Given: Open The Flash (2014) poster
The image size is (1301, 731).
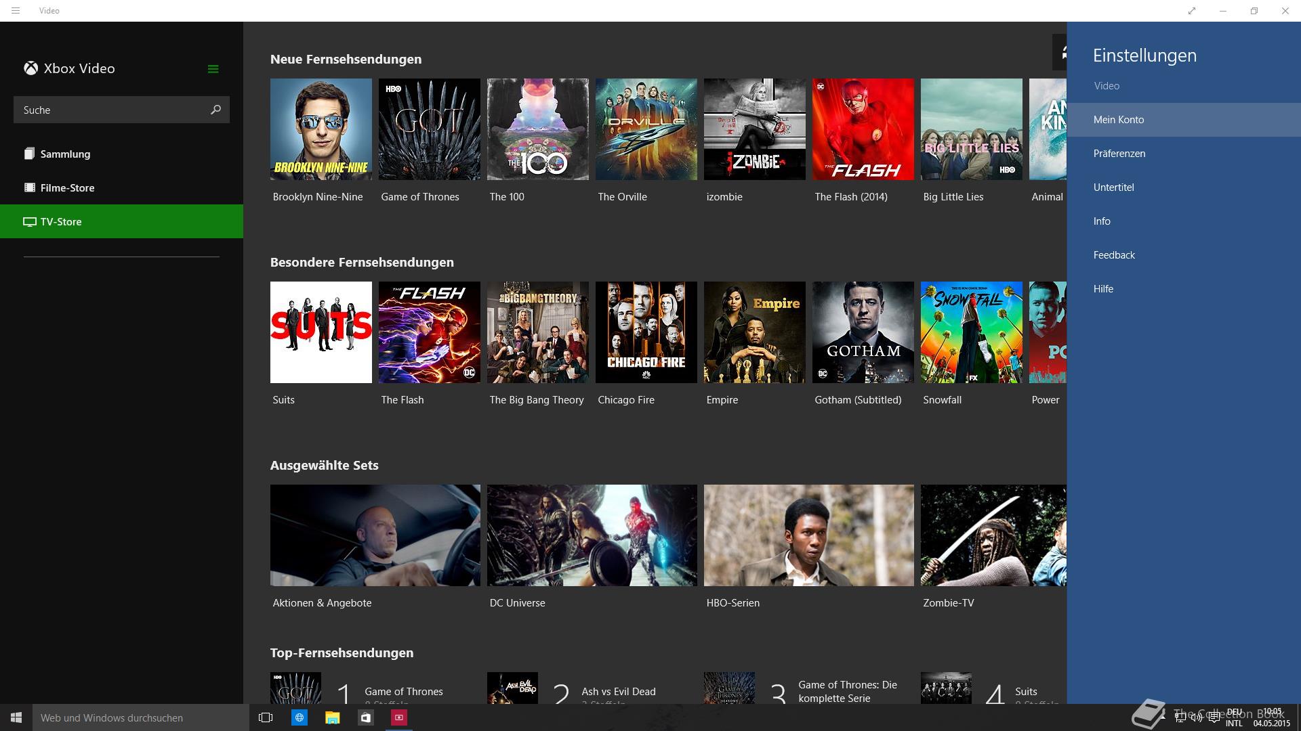Looking at the screenshot, I should tap(863, 129).
